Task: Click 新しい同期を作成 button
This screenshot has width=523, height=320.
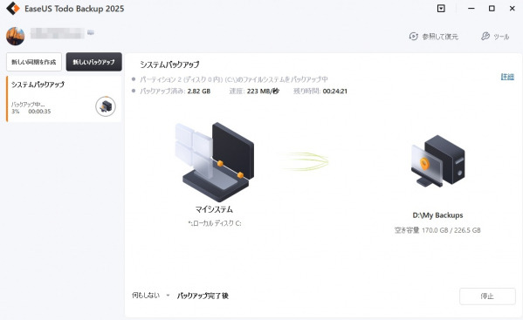Action: pos(34,62)
